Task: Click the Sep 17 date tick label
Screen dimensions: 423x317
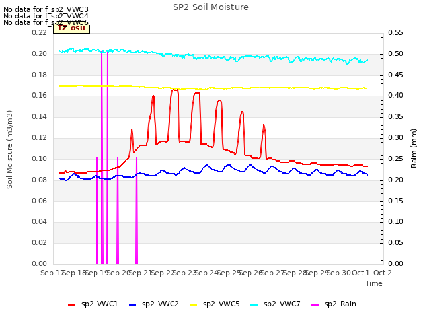Action: [52, 273]
